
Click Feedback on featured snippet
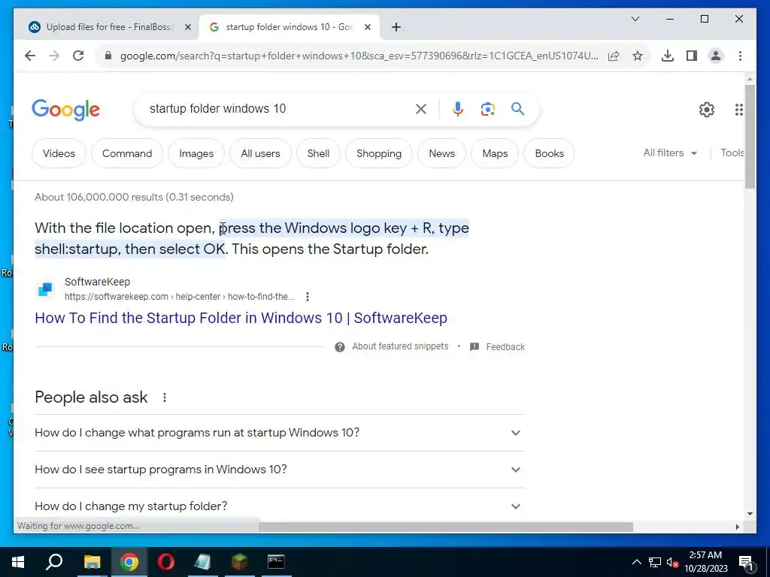[x=498, y=347]
